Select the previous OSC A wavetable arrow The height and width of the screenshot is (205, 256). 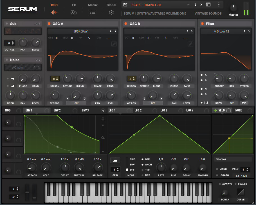(111, 31)
